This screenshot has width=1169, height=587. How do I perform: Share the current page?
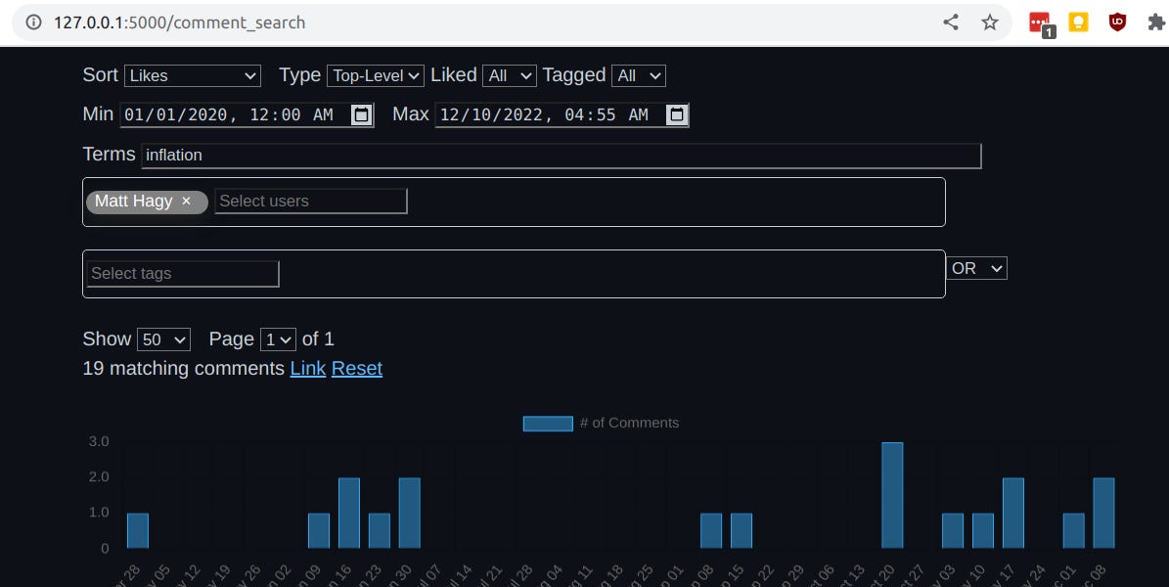point(951,21)
